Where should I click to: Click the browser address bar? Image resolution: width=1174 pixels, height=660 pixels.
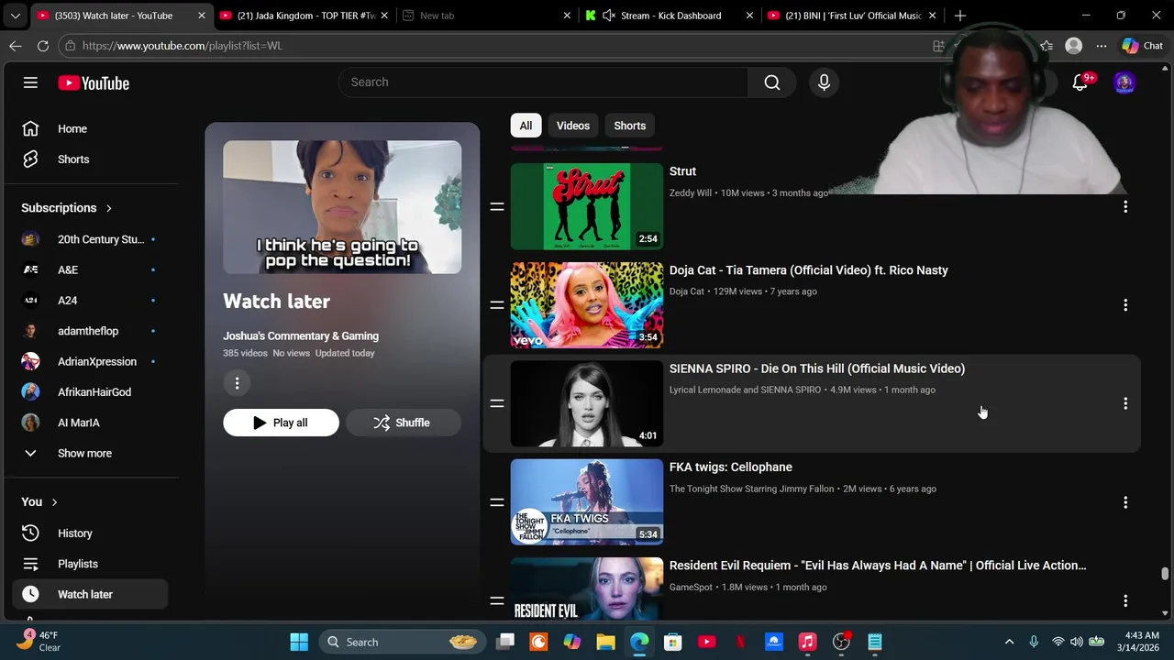point(495,46)
